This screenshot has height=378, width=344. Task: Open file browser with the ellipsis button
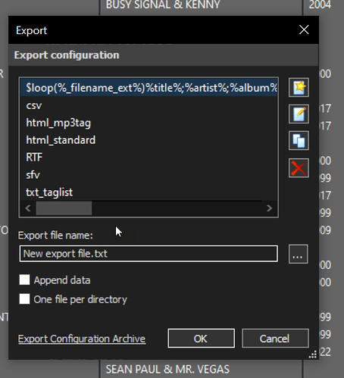click(299, 254)
